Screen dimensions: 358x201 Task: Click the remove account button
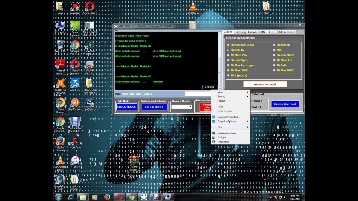pos(265,84)
